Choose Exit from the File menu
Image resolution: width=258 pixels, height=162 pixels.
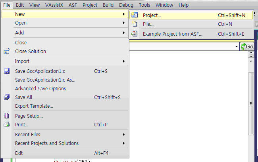[x=19, y=153]
